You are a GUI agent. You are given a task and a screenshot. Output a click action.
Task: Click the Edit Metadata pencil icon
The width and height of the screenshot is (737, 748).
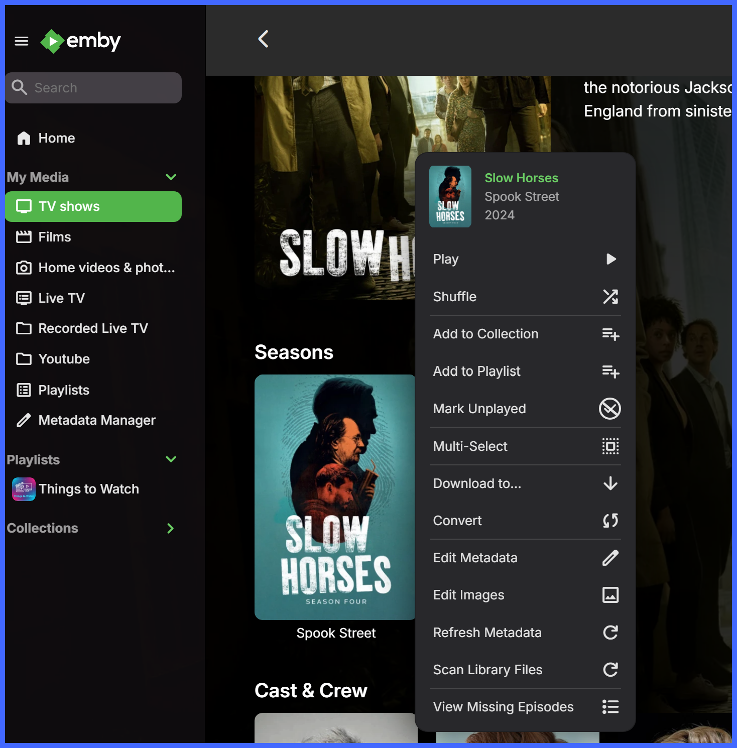[x=610, y=558]
